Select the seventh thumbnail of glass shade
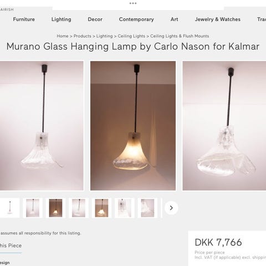Image resolution: width=266 pixels, height=266 pixels. pyautogui.click(x=147, y=208)
